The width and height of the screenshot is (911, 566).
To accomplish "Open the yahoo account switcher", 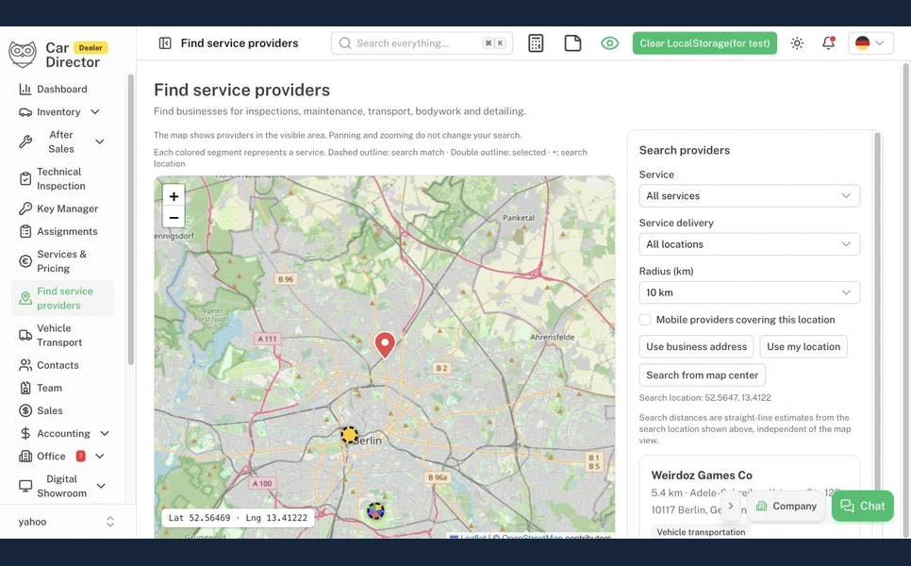I will click(x=67, y=522).
